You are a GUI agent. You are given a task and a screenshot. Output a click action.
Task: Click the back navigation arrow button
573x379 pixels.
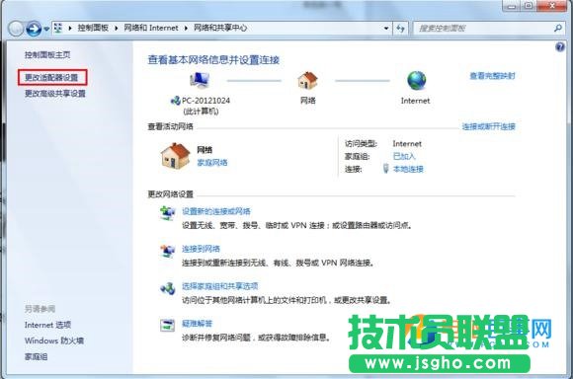coord(16,29)
